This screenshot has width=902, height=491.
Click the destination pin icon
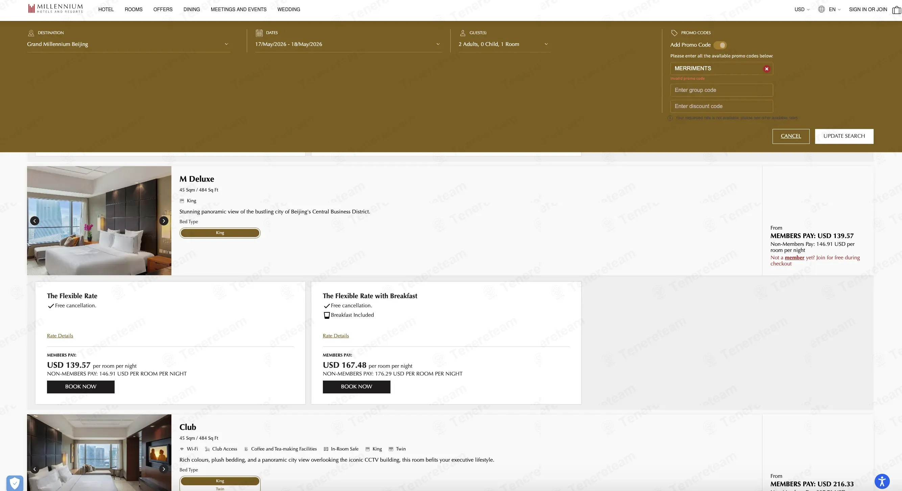pos(31,33)
